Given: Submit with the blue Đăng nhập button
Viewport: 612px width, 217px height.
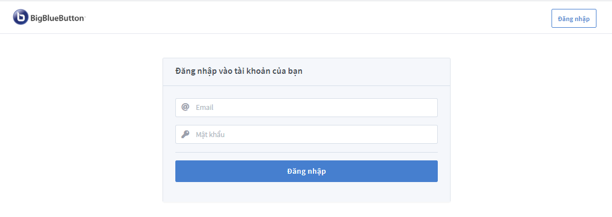Looking at the screenshot, I should point(306,171).
